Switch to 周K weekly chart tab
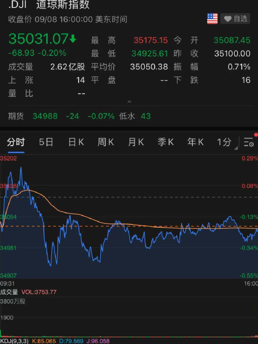Image resolution: width=258 pixels, height=344 pixels. point(106,142)
